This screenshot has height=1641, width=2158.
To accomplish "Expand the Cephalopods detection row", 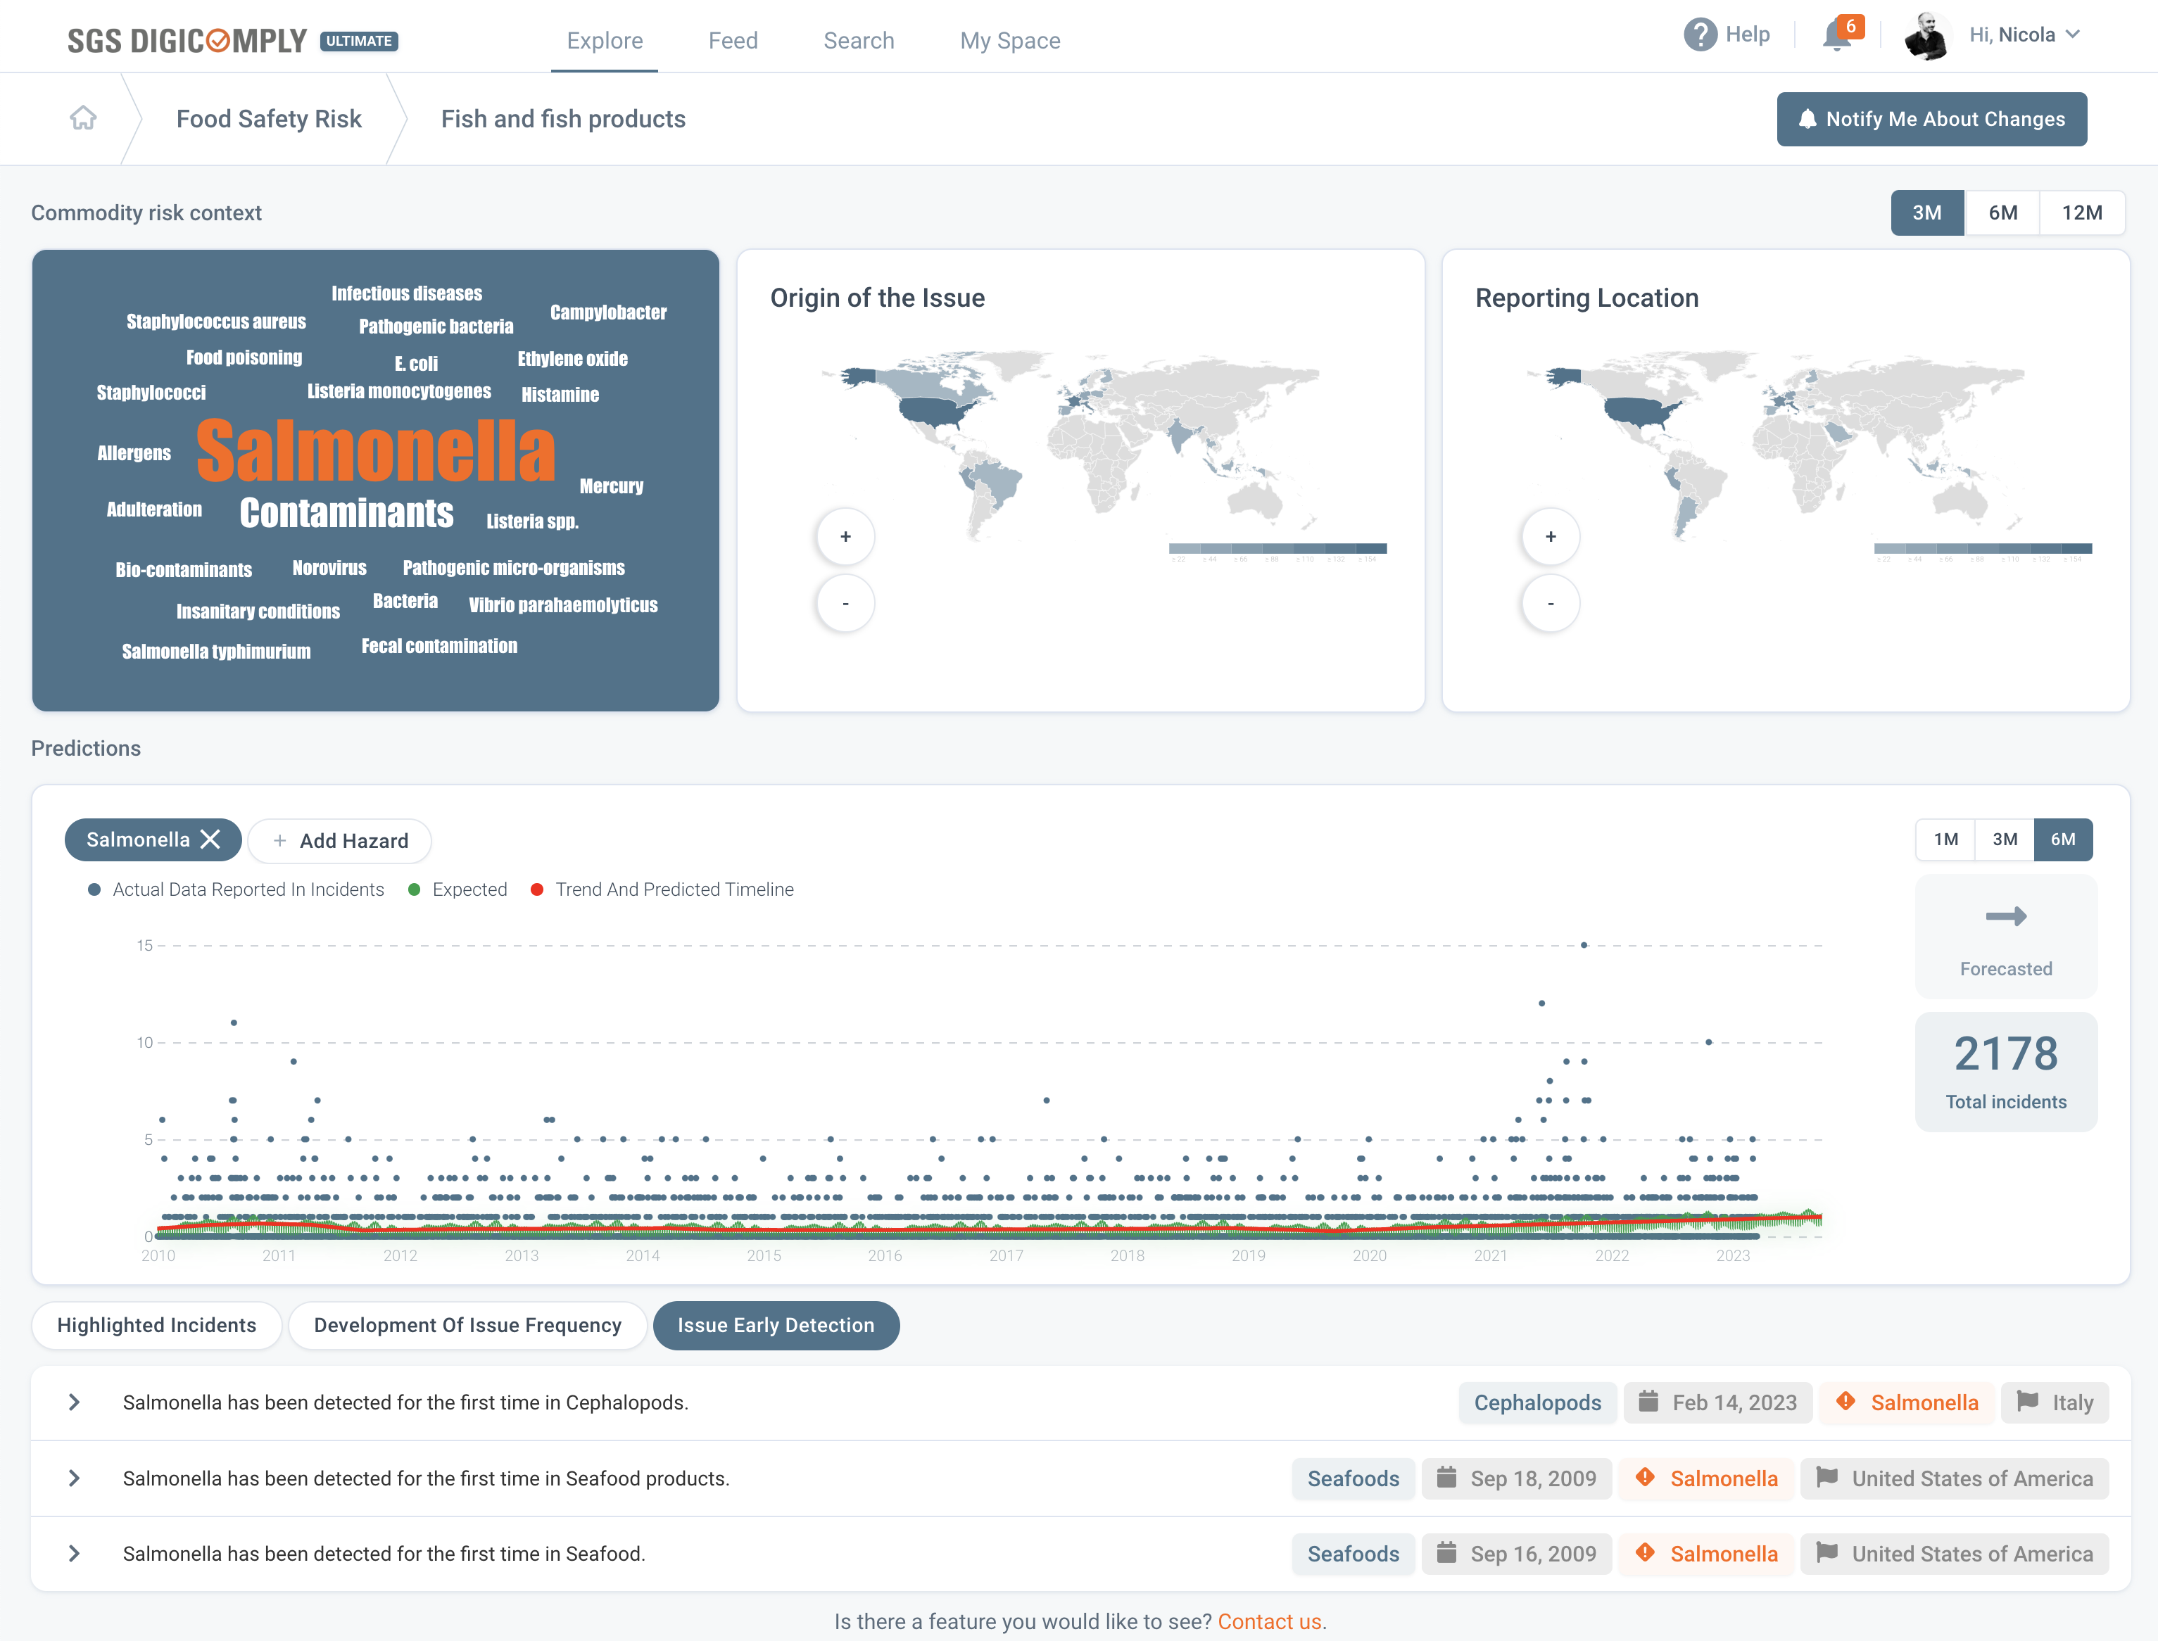I will click(x=74, y=1402).
